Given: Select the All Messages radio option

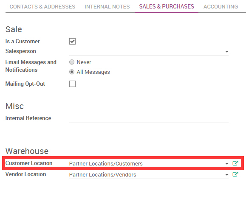Looking at the screenshot, I should pos(72,72).
